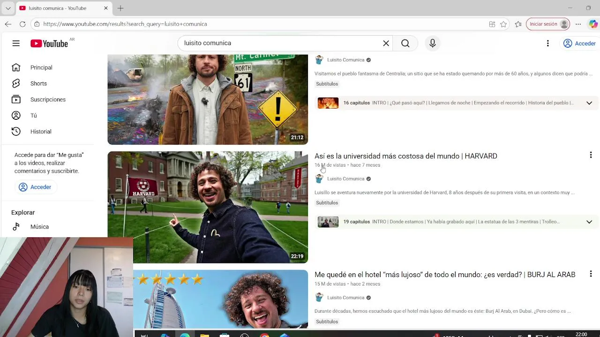Open the split screen icon in address bar
The image size is (600, 337).
coord(492,24)
